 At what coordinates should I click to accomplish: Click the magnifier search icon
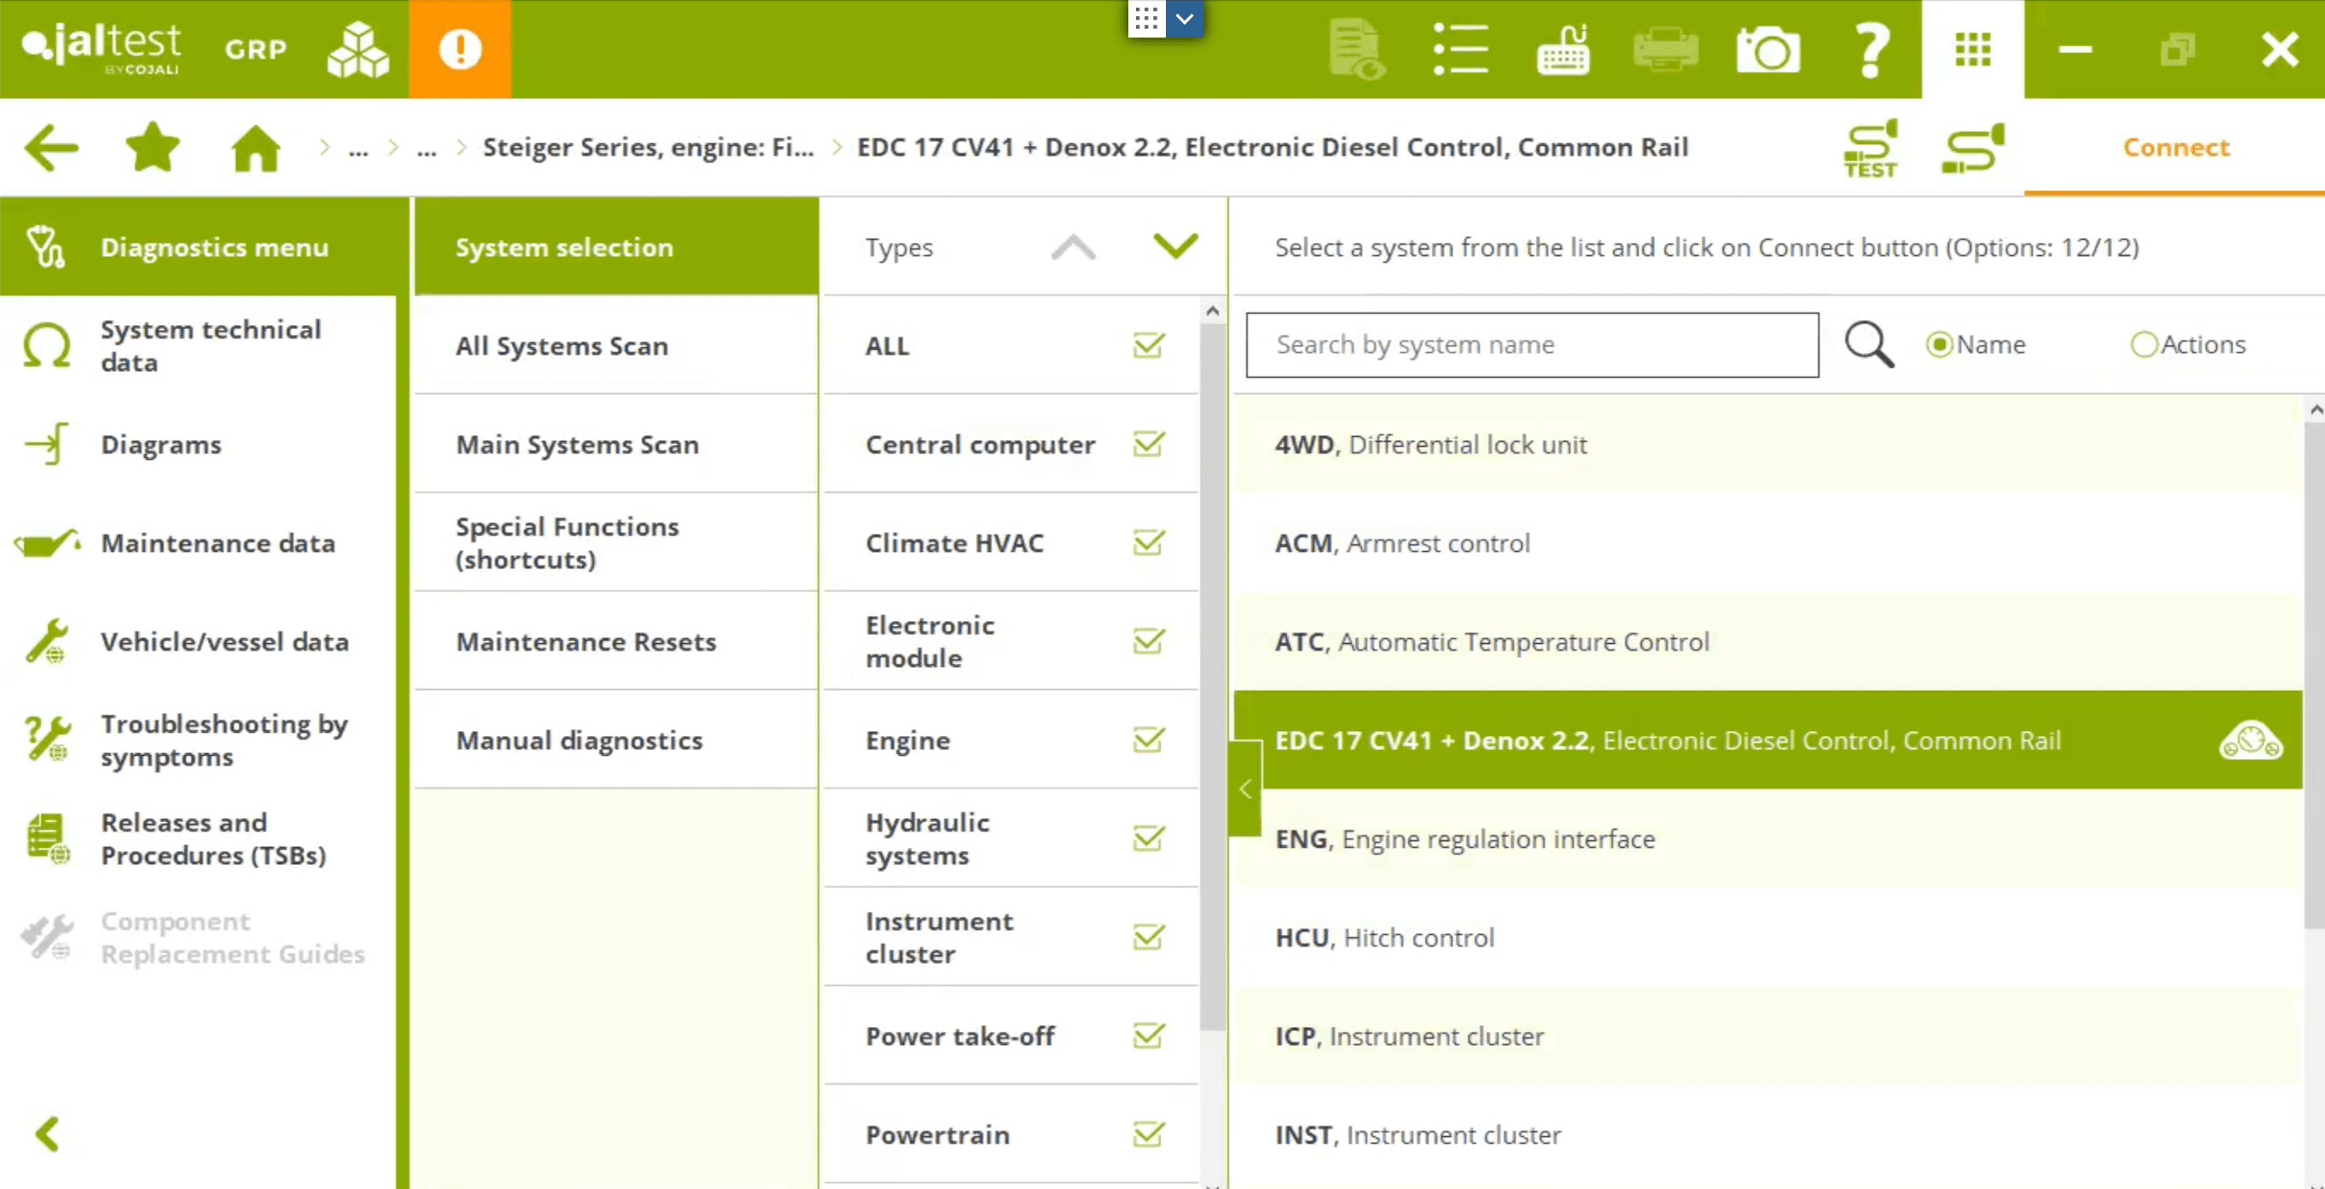[1868, 345]
